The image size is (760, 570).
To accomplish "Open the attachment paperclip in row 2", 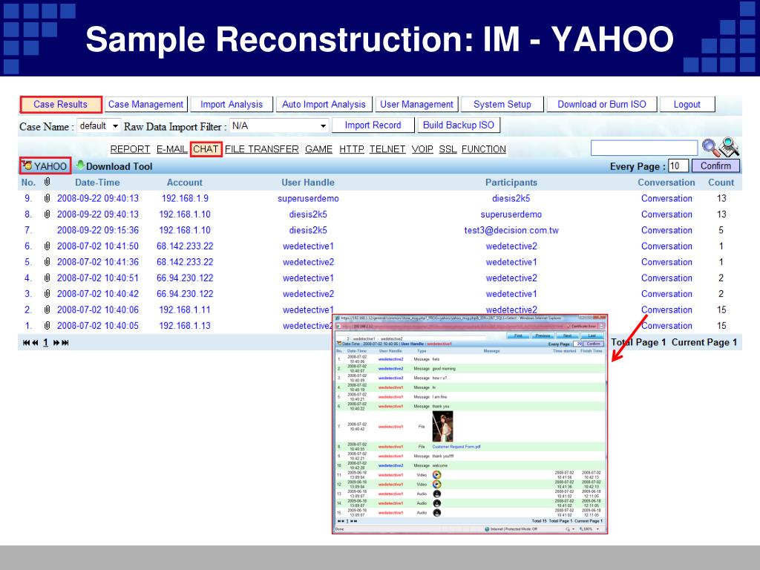I will coord(47,309).
